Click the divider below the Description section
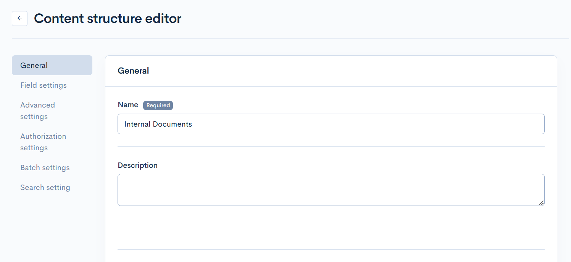Viewport: 571px width, 262px height. [x=331, y=249]
